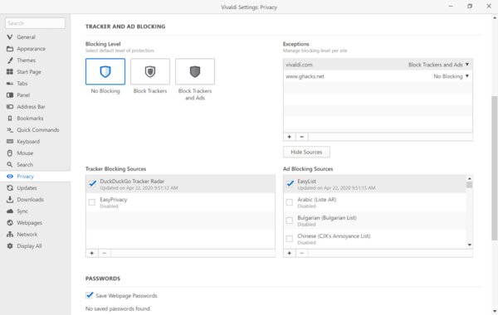Select Block Trackers and Ads shield
This screenshot has width=498, height=315.
[195, 71]
